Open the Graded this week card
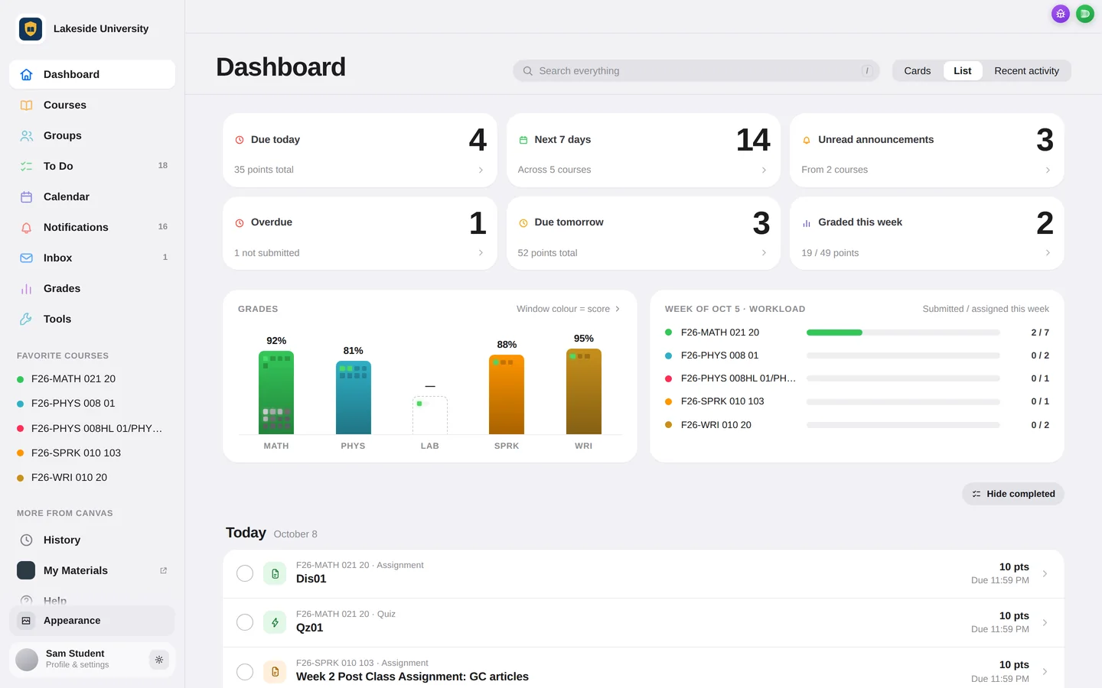The image size is (1102, 688). pos(927,233)
